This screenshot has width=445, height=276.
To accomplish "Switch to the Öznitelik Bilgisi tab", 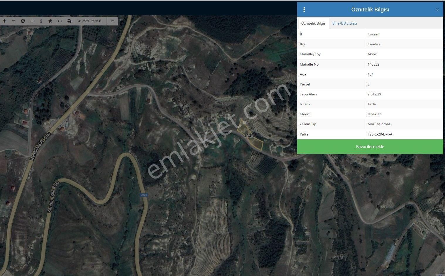I will (314, 23).
